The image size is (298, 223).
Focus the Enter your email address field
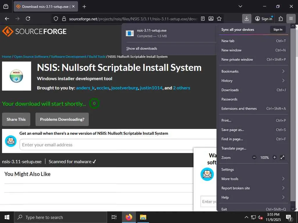pyautogui.click(x=118, y=145)
